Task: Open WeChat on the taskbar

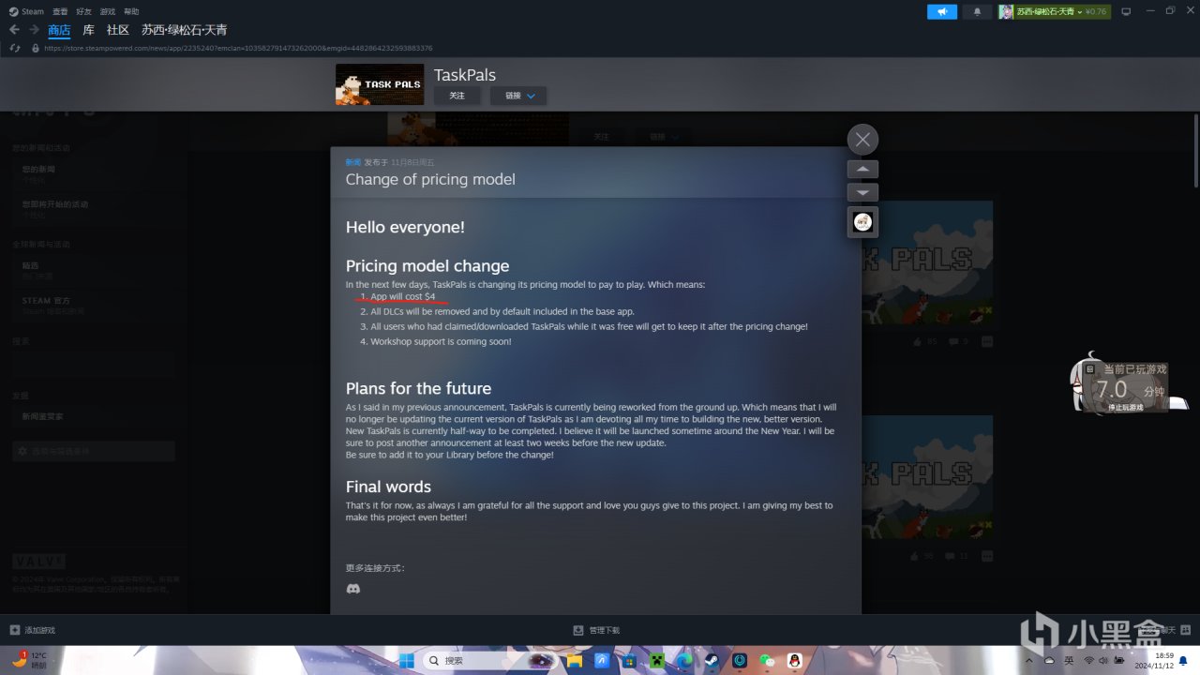Action: tap(768, 661)
